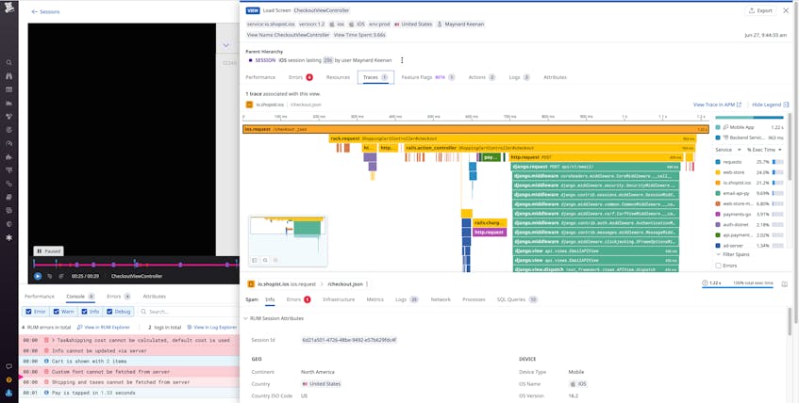Image resolution: width=799 pixels, height=403 pixels.
Task: Open the Logs tab in span details
Action: pyautogui.click(x=407, y=299)
